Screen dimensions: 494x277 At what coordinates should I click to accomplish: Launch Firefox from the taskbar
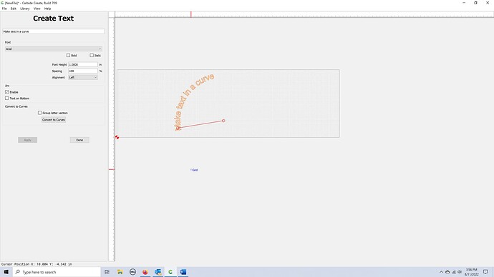(x=145, y=272)
